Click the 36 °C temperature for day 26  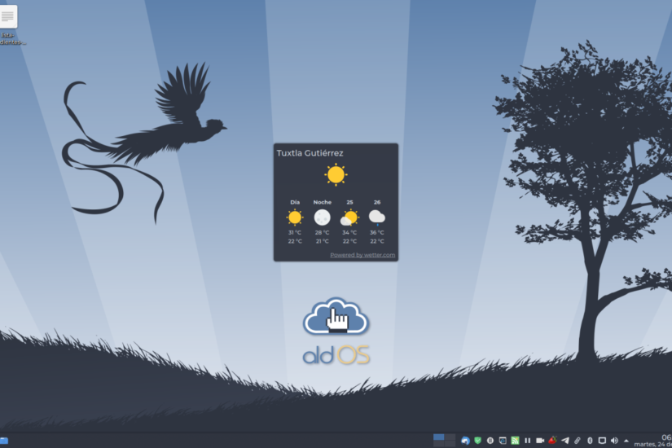377,232
